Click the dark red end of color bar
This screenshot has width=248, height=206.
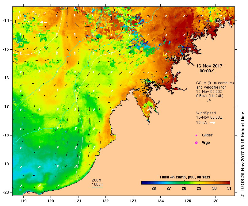click(x=228, y=183)
